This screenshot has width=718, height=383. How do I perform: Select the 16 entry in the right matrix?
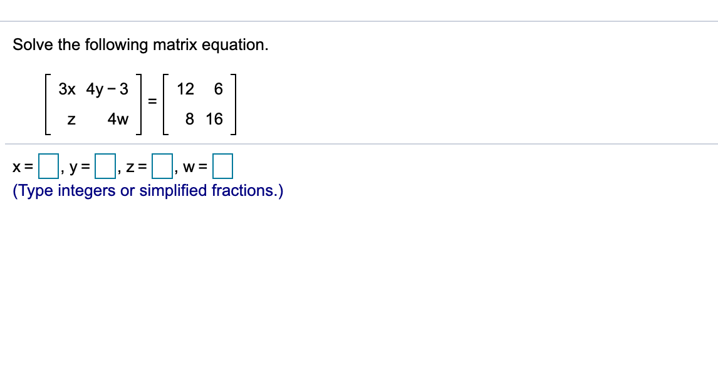click(215, 119)
